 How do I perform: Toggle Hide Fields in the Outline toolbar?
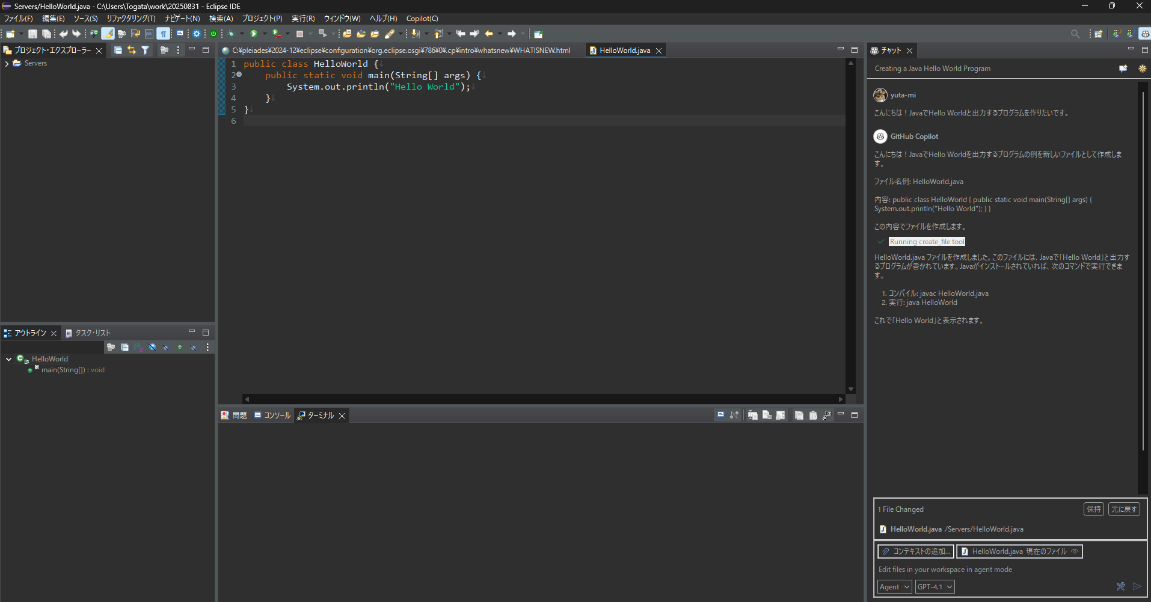pos(152,347)
